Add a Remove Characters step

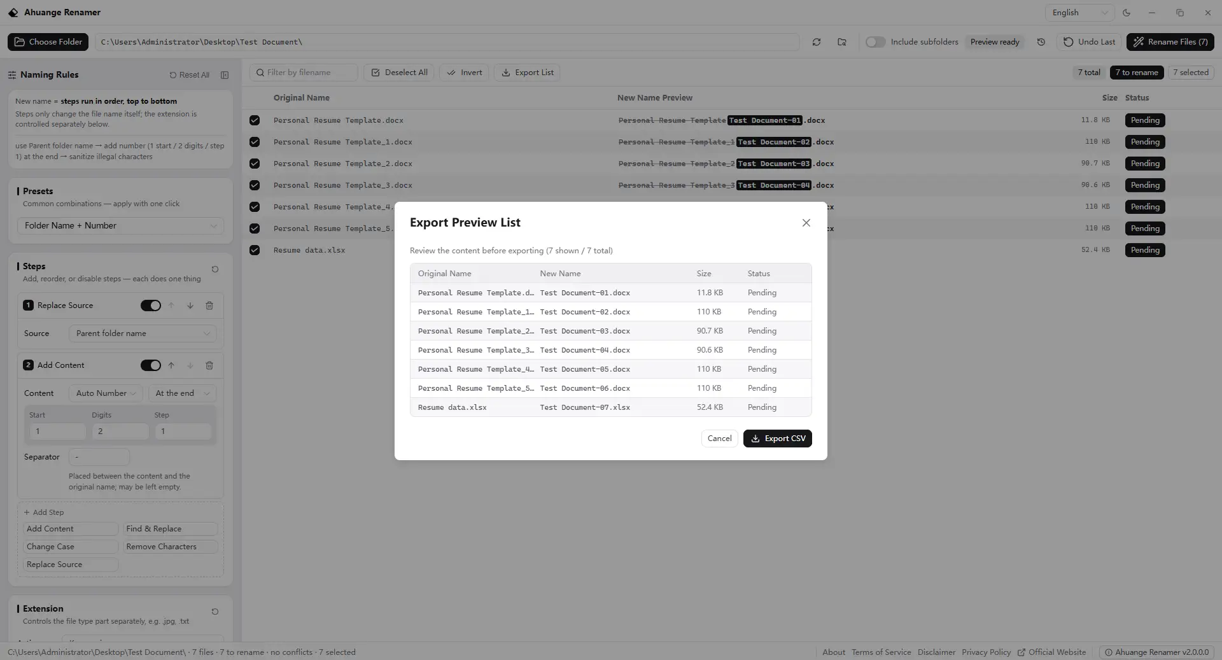(x=171, y=547)
